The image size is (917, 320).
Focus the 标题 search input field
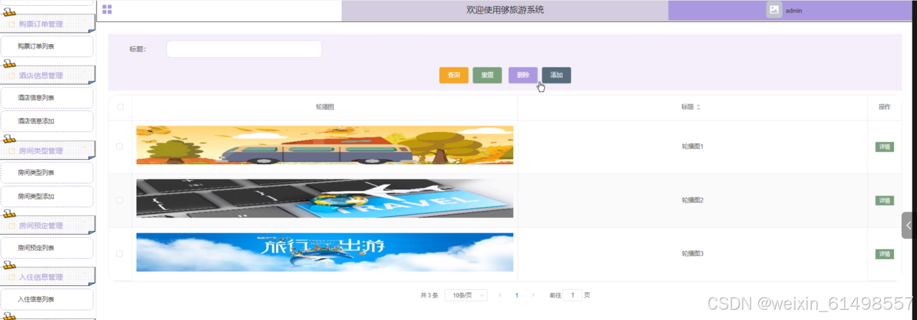[244, 49]
